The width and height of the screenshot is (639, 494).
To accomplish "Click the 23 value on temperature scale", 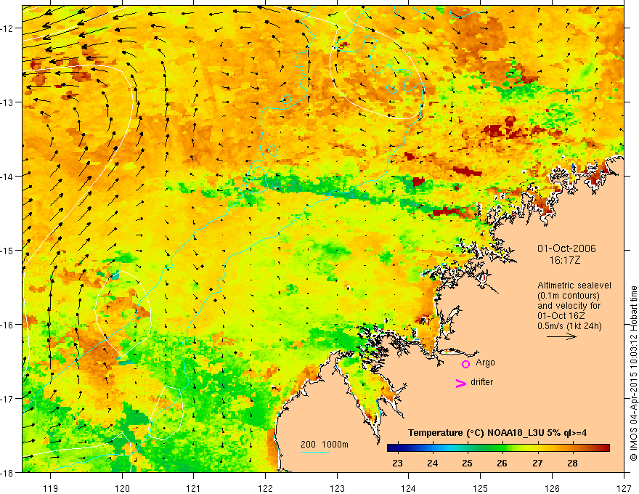I will coord(397,463).
